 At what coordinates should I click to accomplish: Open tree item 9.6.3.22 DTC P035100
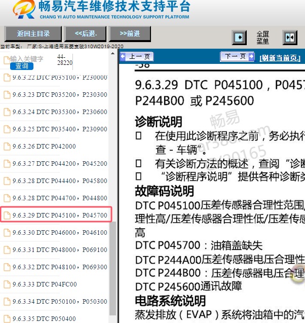[60, 78]
